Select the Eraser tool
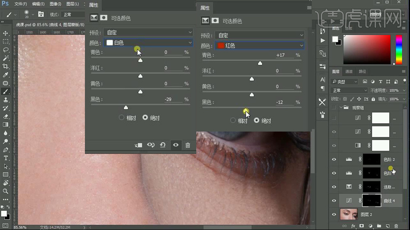 tap(5, 116)
